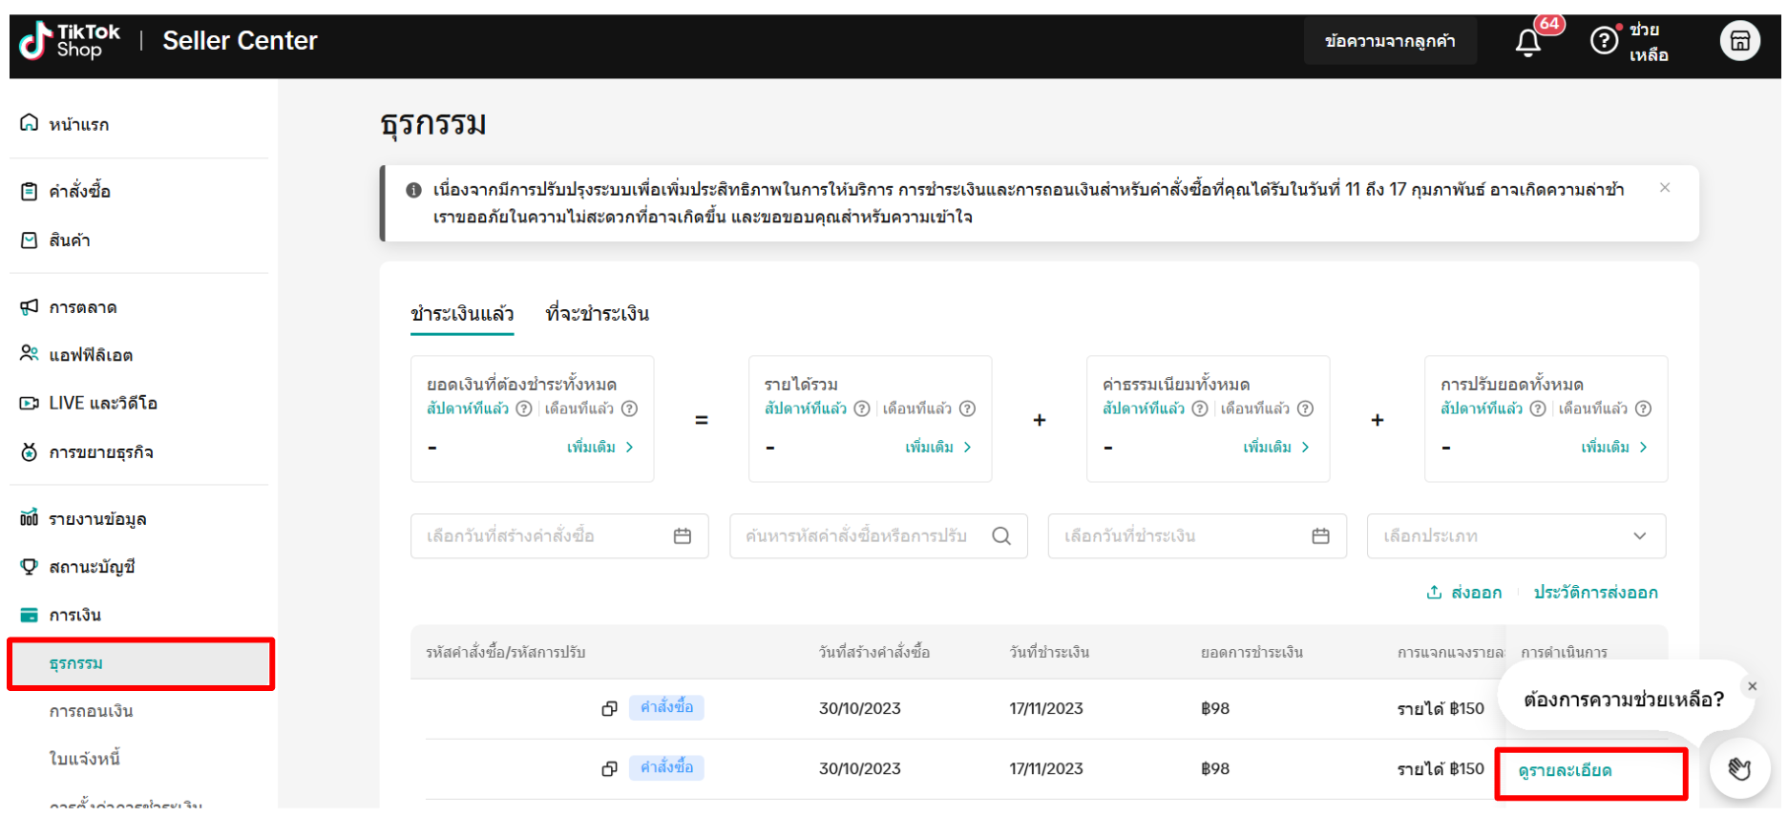The height and width of the screenshot is (816, 1788).
Task: Expand เพิ่มเติม in รายได้รวม card
Action: pyautogui.click(x=937, y=448)
